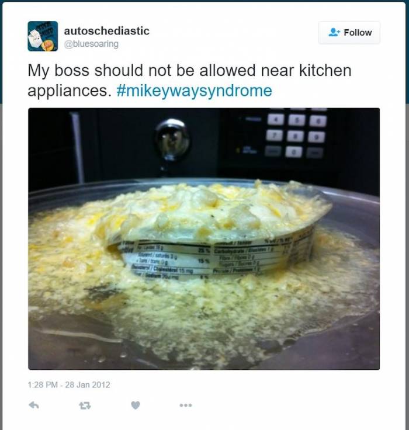Click the reply arrow icon
Viewport: 409px width, 430px height.
pyautogui.click(x=34, y=405)
